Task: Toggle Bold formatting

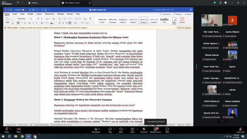Action: point(18,23)
